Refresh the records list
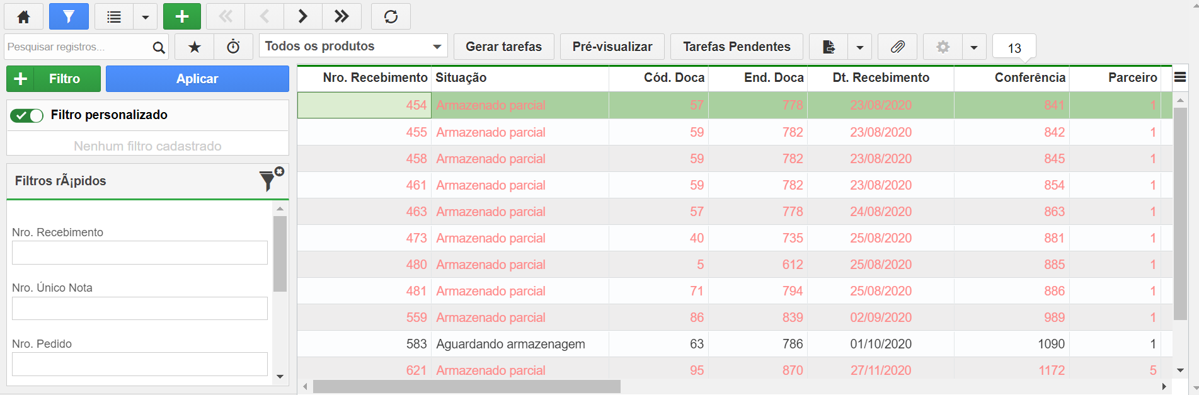The width and height of the screenshot is (1199, 395). coord(391,16)
